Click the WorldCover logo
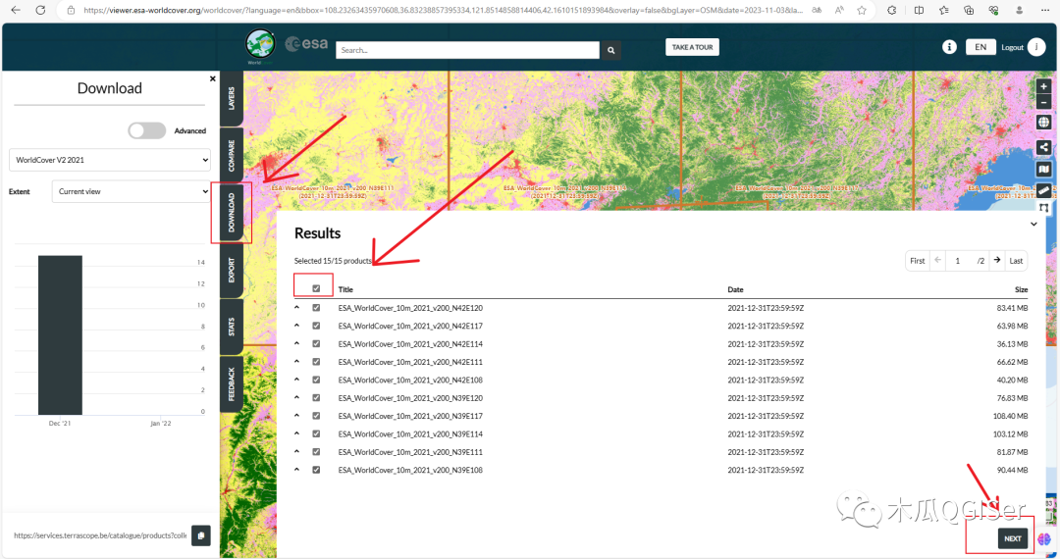 pos(260,44)
